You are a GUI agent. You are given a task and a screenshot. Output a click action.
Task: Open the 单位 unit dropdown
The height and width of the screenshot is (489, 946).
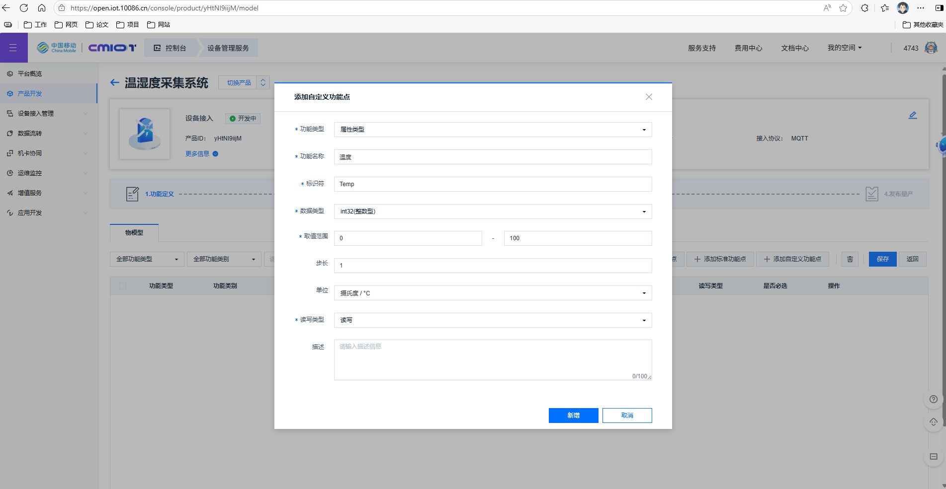[493, 293]
